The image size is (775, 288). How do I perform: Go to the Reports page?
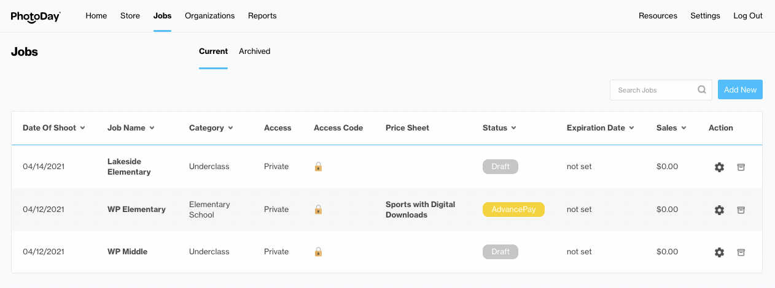click(x=262, y=16)
